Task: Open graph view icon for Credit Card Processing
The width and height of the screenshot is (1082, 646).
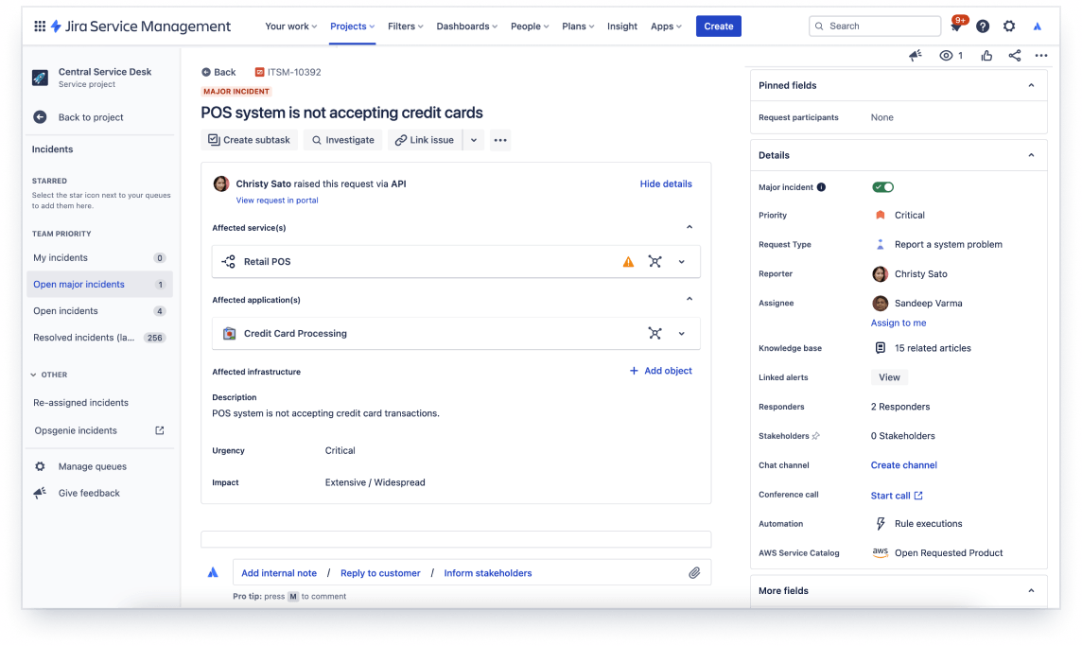Action: [654, 333]
